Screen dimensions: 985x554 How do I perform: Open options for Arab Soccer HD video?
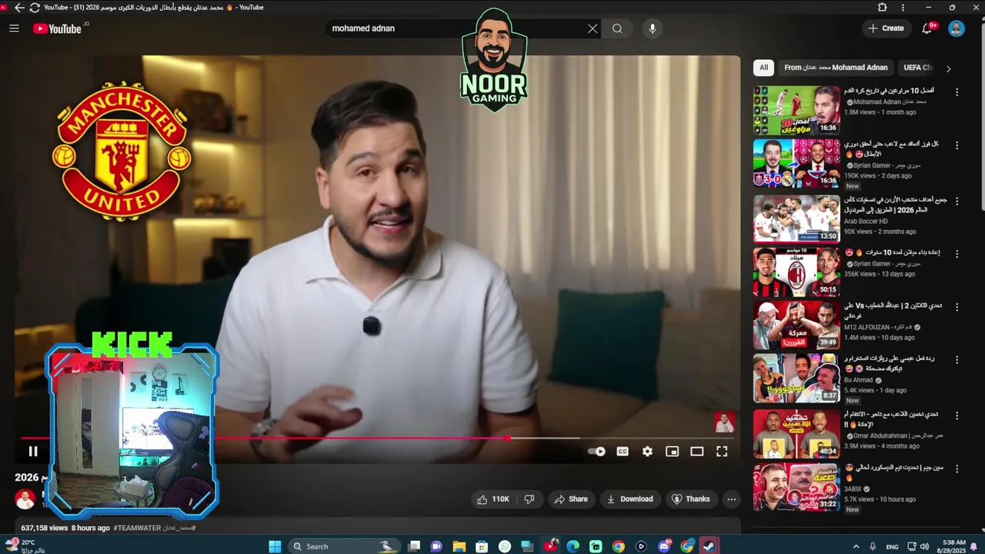[x=957, y=201]
